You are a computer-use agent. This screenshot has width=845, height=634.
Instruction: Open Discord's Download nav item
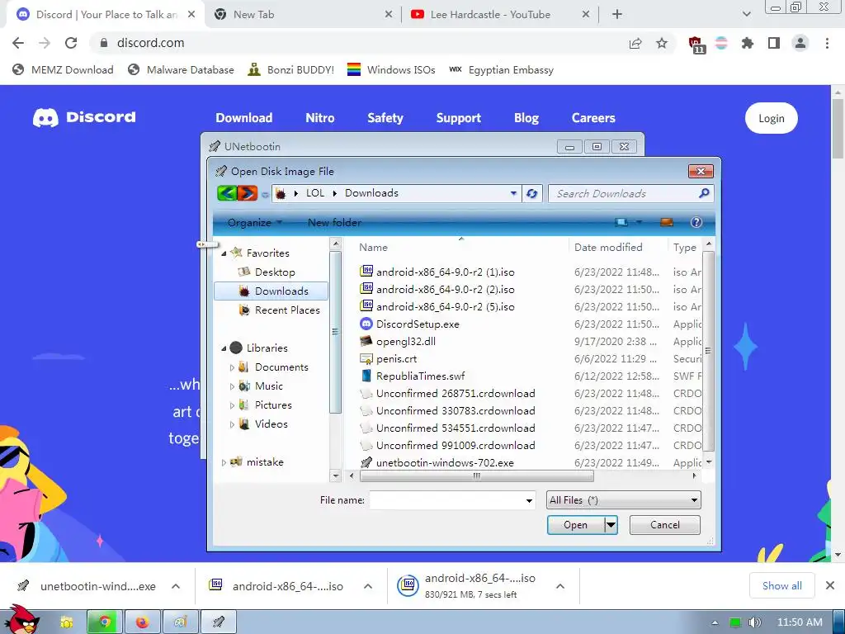244,117
